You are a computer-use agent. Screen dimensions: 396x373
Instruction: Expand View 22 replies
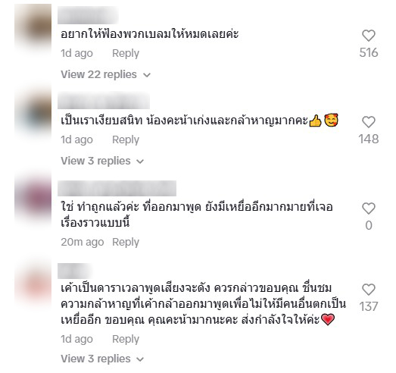coord(105,74)
